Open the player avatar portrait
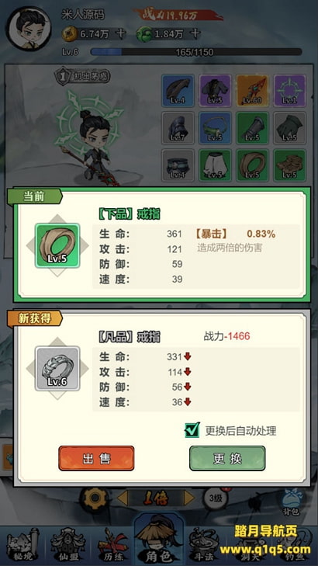 29,29
